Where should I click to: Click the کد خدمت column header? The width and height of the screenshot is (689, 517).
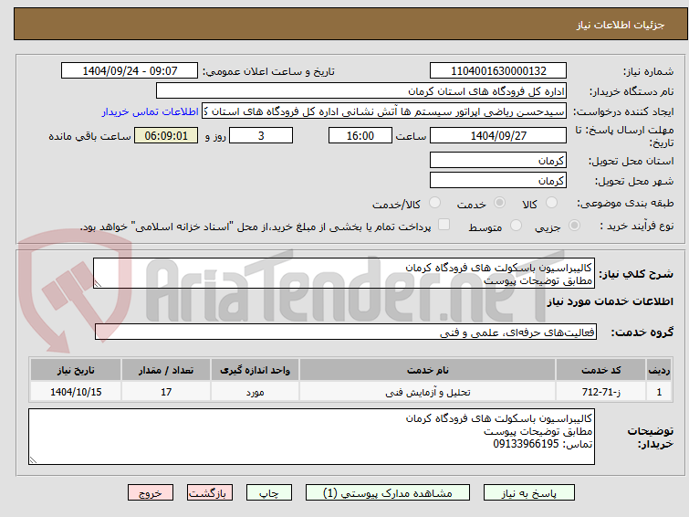[x=600, y=370]
